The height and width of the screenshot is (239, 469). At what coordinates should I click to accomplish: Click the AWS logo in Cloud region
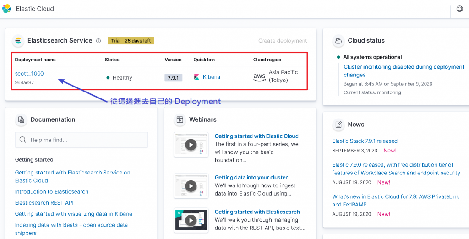259,77
